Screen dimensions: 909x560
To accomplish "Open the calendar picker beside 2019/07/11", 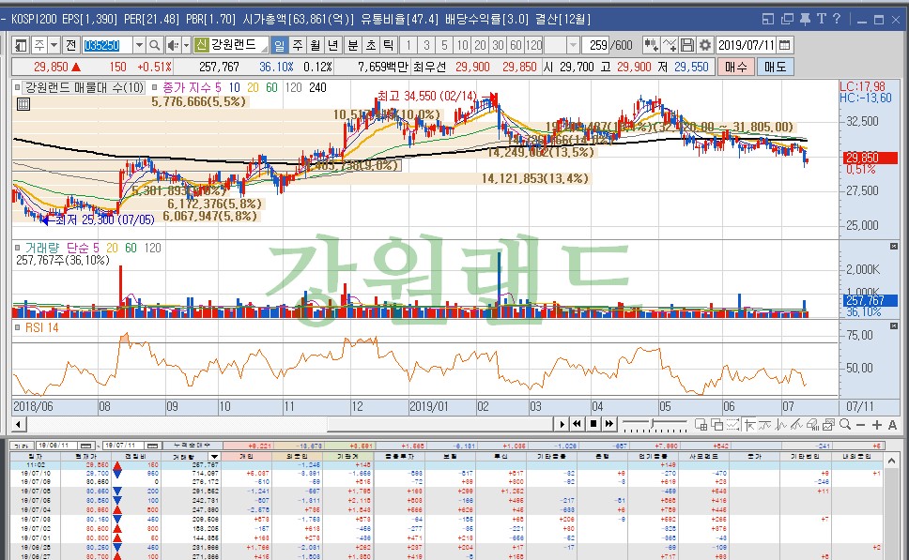I will 785,45.
